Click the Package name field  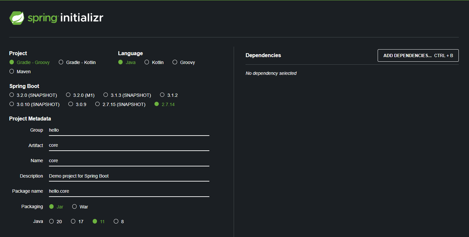(129, 191)
